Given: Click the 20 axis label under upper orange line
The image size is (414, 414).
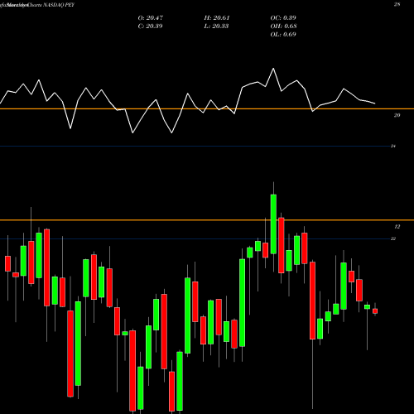Looking at the screenshot, I should [x=397, y=115].
